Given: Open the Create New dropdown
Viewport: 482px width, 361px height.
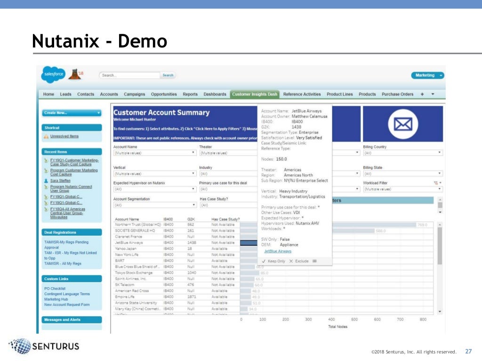Looking at the screenshot, I should pos(72,113).
